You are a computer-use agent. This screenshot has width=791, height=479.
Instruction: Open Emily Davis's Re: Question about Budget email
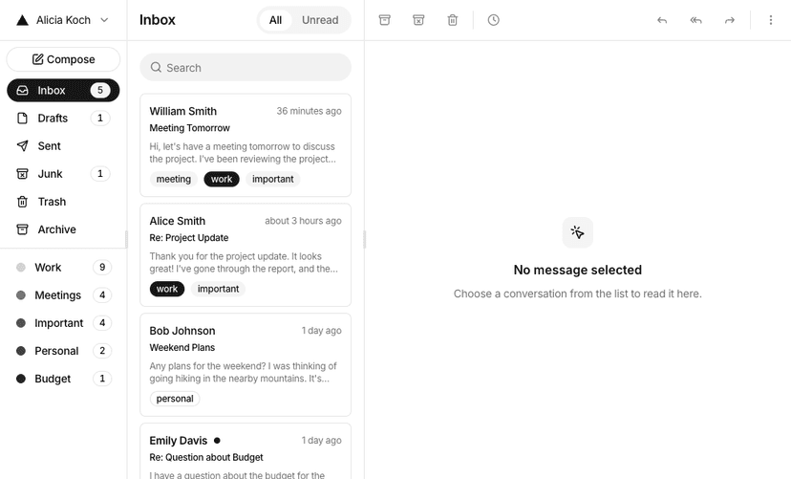(246, 451)
